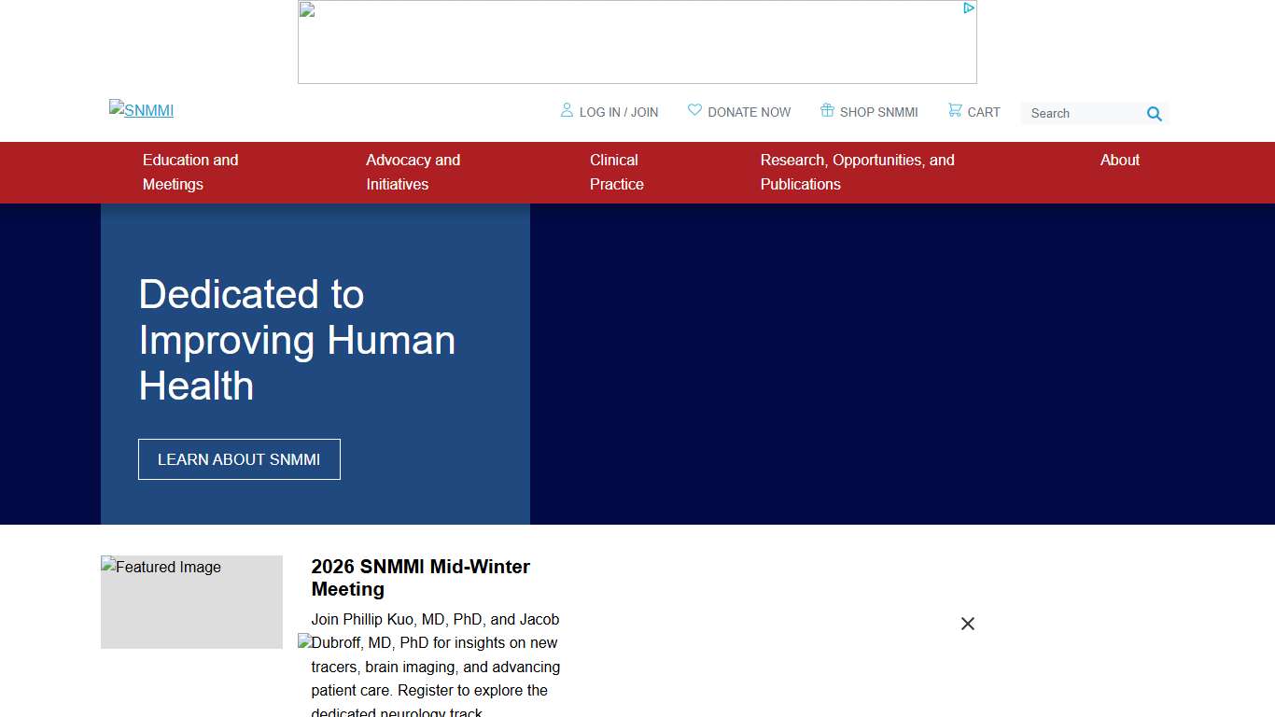Expand Research, Opportunities, and Publications menu

point(857,172)
